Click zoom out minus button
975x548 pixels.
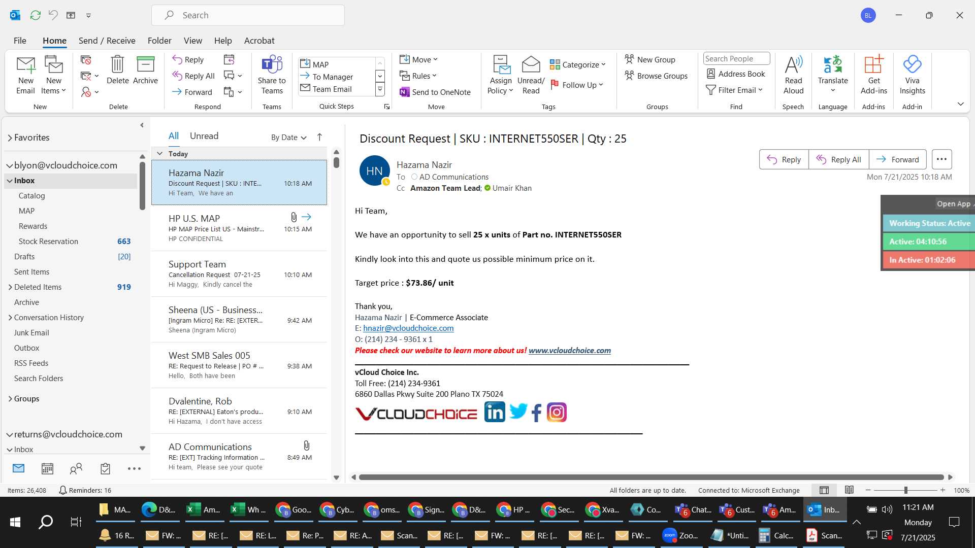(x=868, y=490)
